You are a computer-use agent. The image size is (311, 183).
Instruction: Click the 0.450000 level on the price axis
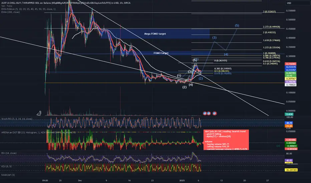[x=291, y=29]
